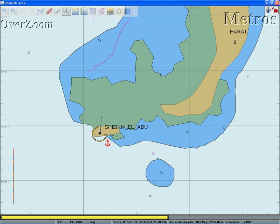Toggle chart text display (A icon)
Screen dimensions: 280x224
coord(66,12)
